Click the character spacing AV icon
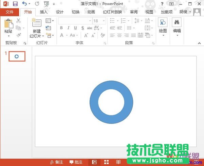Image resolution: width=204 pixels, height=166 pixels. (97, 28)
